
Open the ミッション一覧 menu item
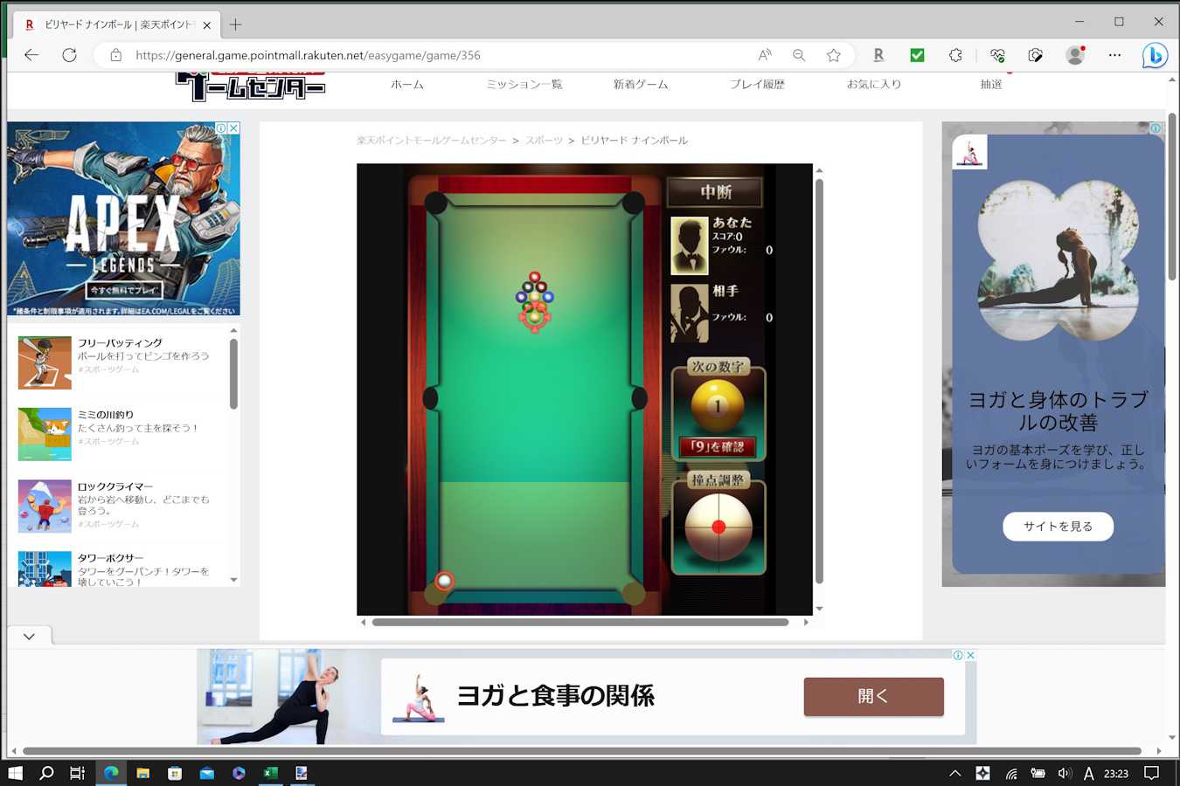524,85
